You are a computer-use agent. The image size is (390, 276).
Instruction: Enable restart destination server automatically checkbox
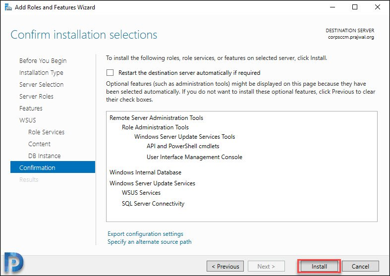pyautogui.click(x=110, y=73)
